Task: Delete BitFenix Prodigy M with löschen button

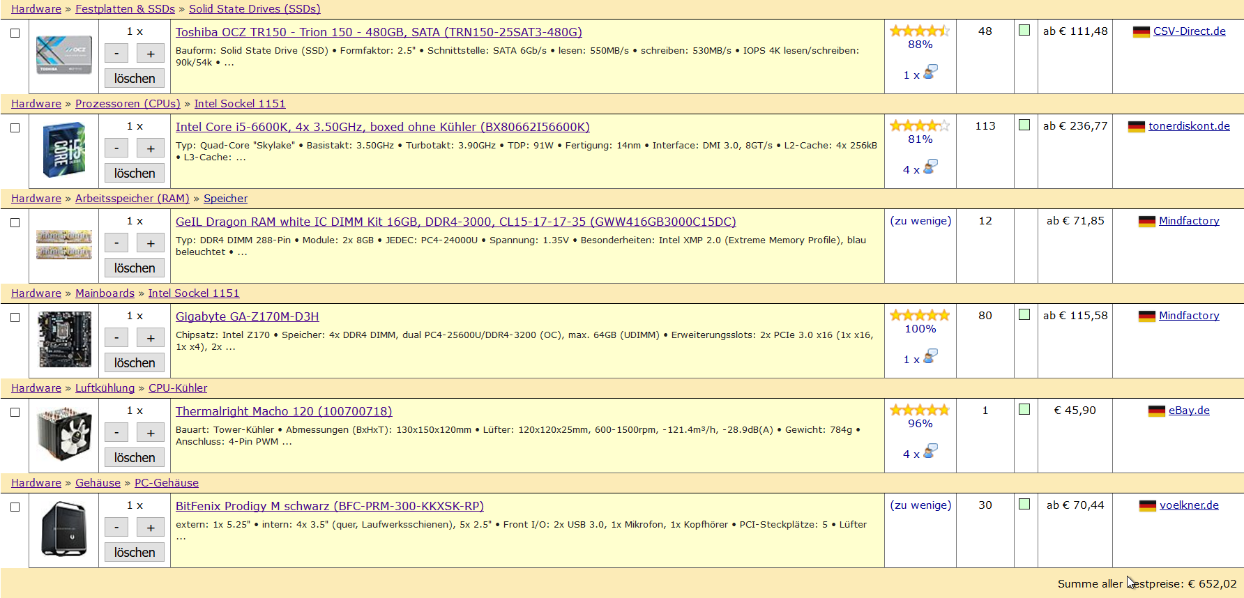Action: [x=135, y=552]
